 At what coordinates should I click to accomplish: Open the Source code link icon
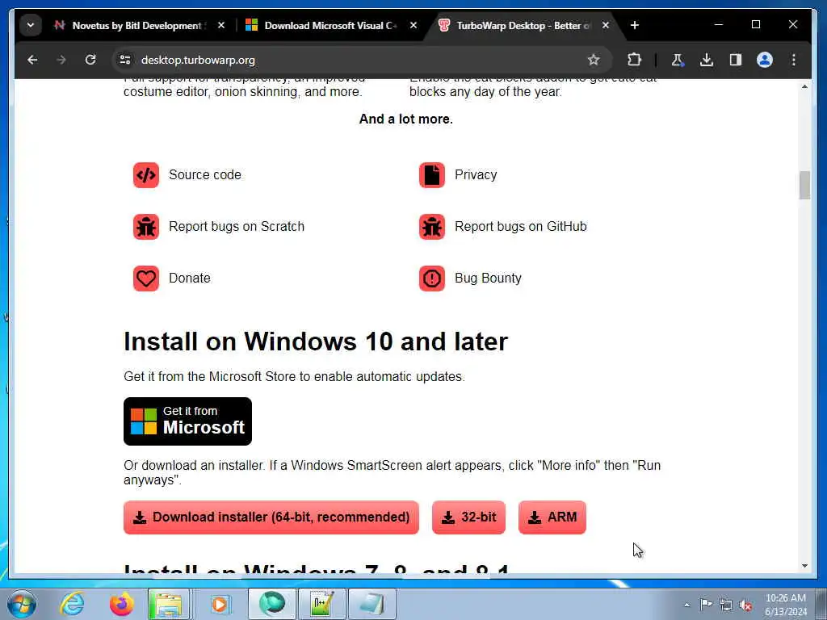(146, 175)
